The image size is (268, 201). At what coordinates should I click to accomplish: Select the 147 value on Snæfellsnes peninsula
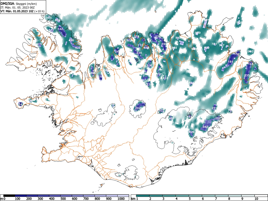pos(21,104)
